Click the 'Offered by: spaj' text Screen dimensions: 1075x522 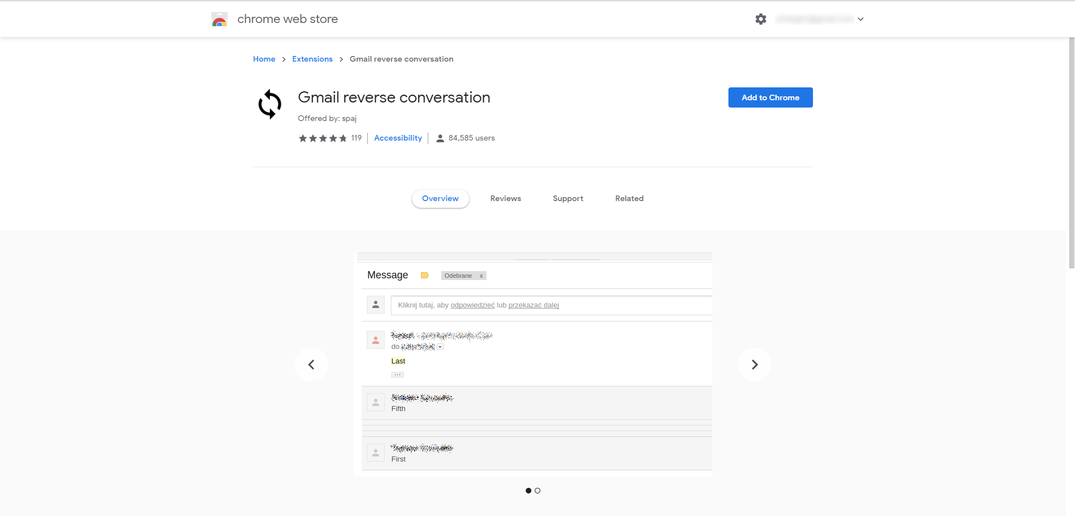[327, 118]
